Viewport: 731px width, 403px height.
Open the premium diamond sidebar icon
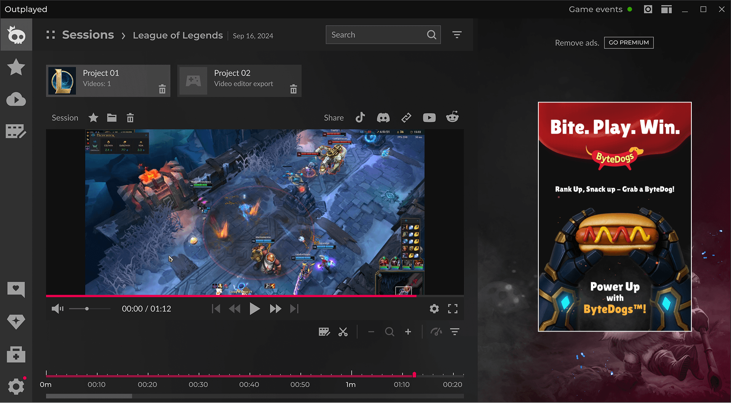[16, 322]
